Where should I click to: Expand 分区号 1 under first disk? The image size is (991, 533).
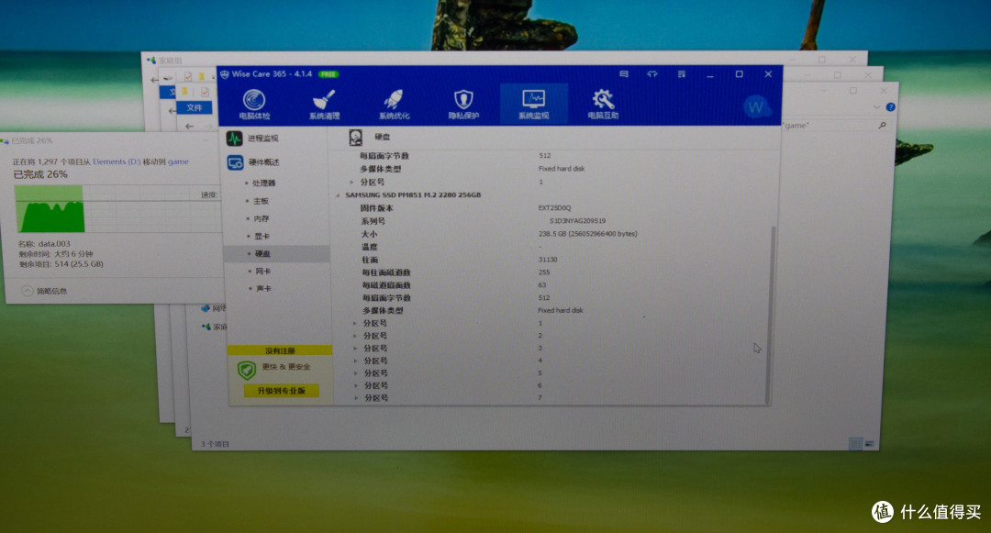click(x=352, y=182)
